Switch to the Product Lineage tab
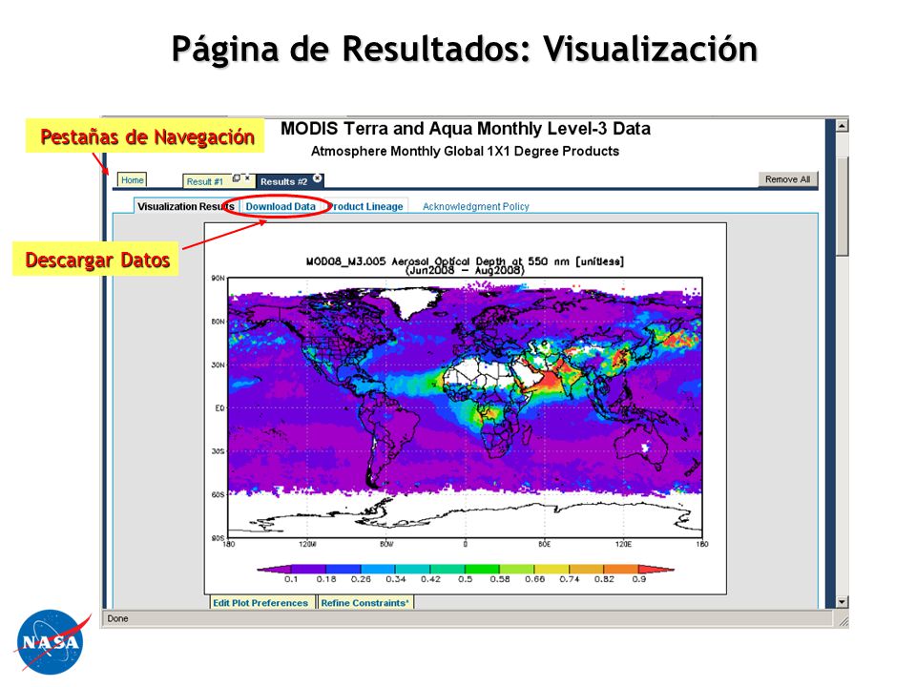The width and height of the screenshot is (916, 687). coord(366,206)
